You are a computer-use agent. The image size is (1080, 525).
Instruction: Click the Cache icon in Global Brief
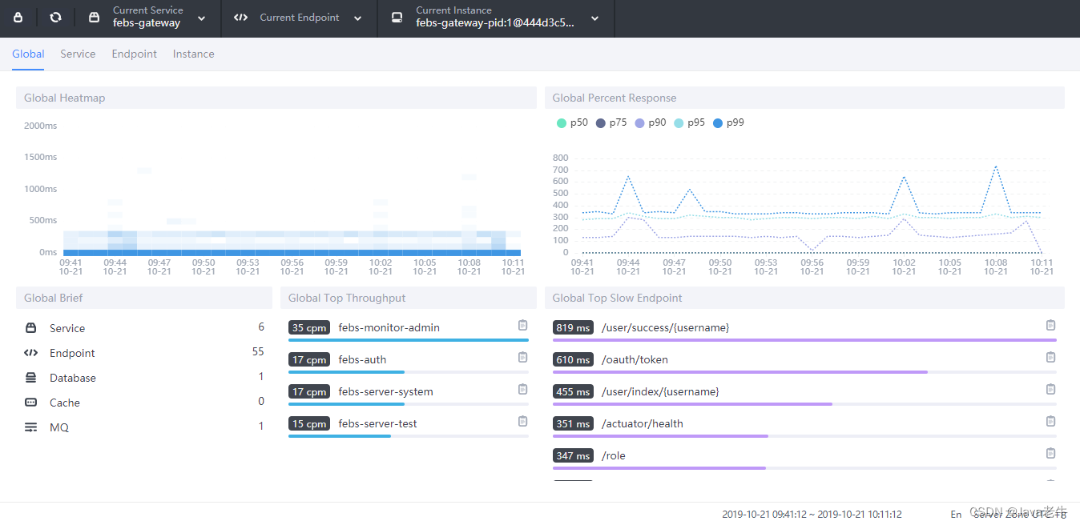tap(31, 403)
